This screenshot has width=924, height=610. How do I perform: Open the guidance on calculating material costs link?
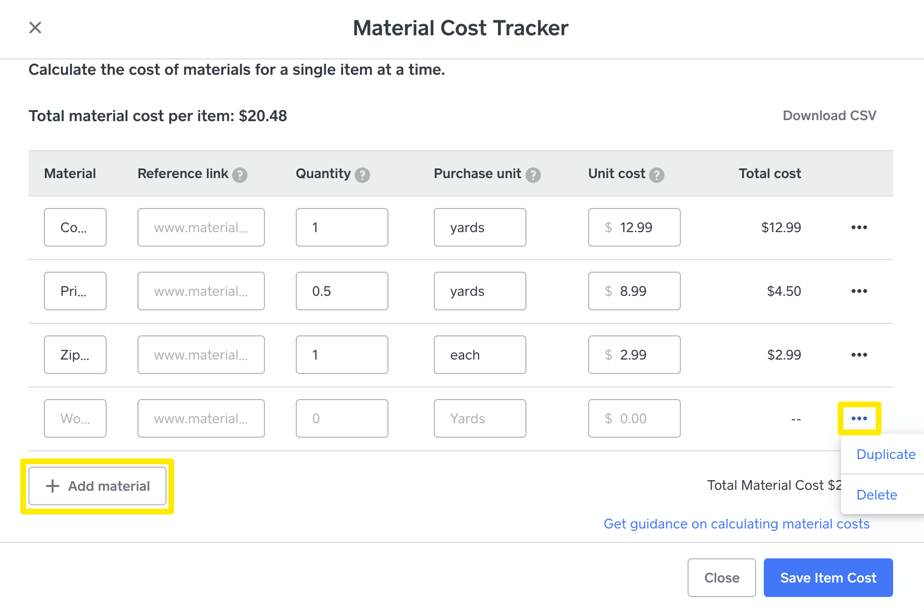pyautogui.click(x=737, y=524)
